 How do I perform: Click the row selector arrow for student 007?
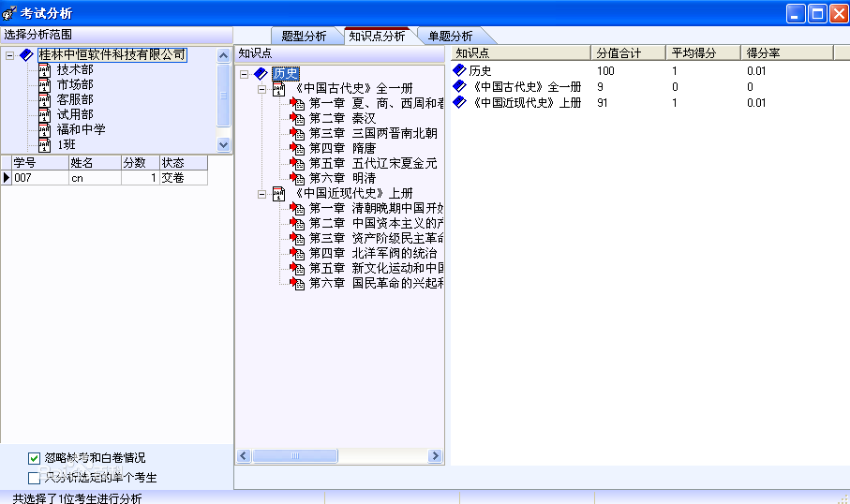point(6,178)
